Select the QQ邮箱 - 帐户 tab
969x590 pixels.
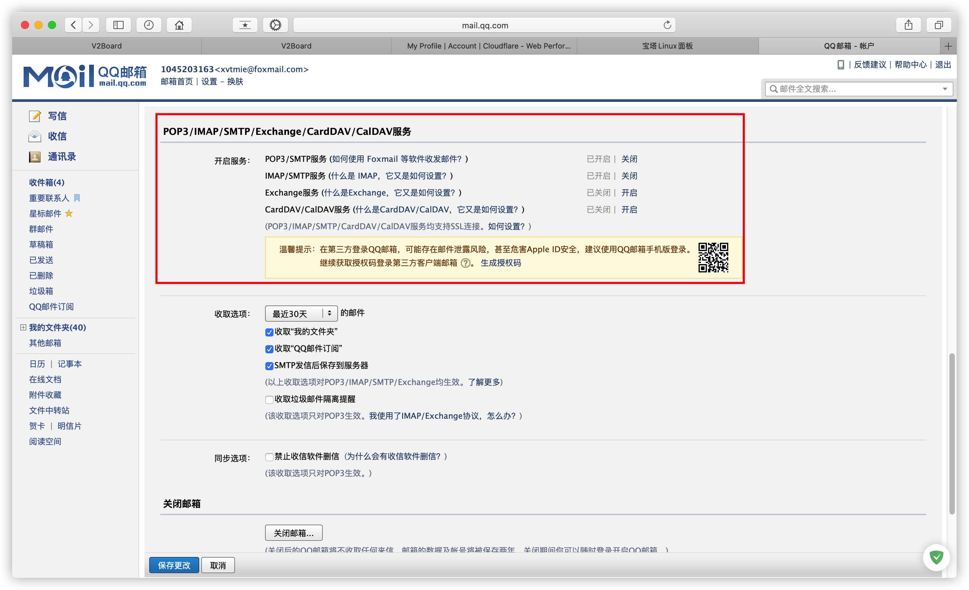coord(849,46)
